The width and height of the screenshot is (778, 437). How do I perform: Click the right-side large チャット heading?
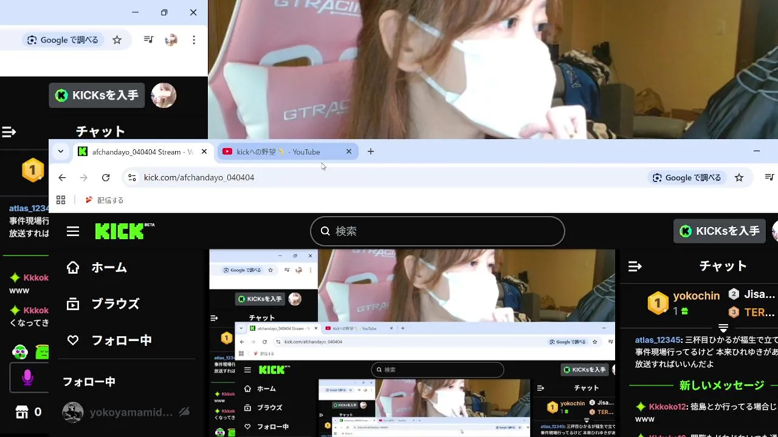(723, 266)
